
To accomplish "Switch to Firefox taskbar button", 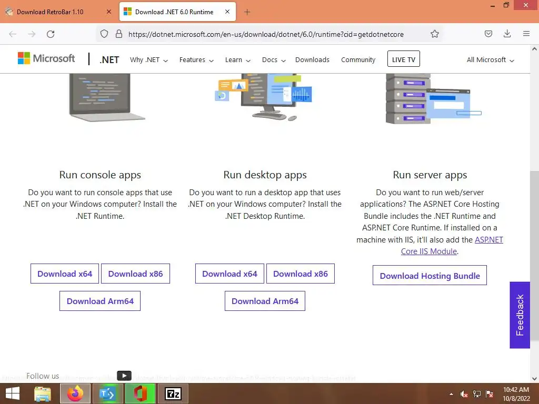I will tap(75, 393).
